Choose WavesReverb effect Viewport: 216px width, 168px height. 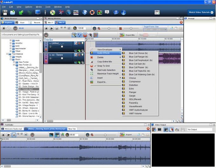click(x=140, y=107)
